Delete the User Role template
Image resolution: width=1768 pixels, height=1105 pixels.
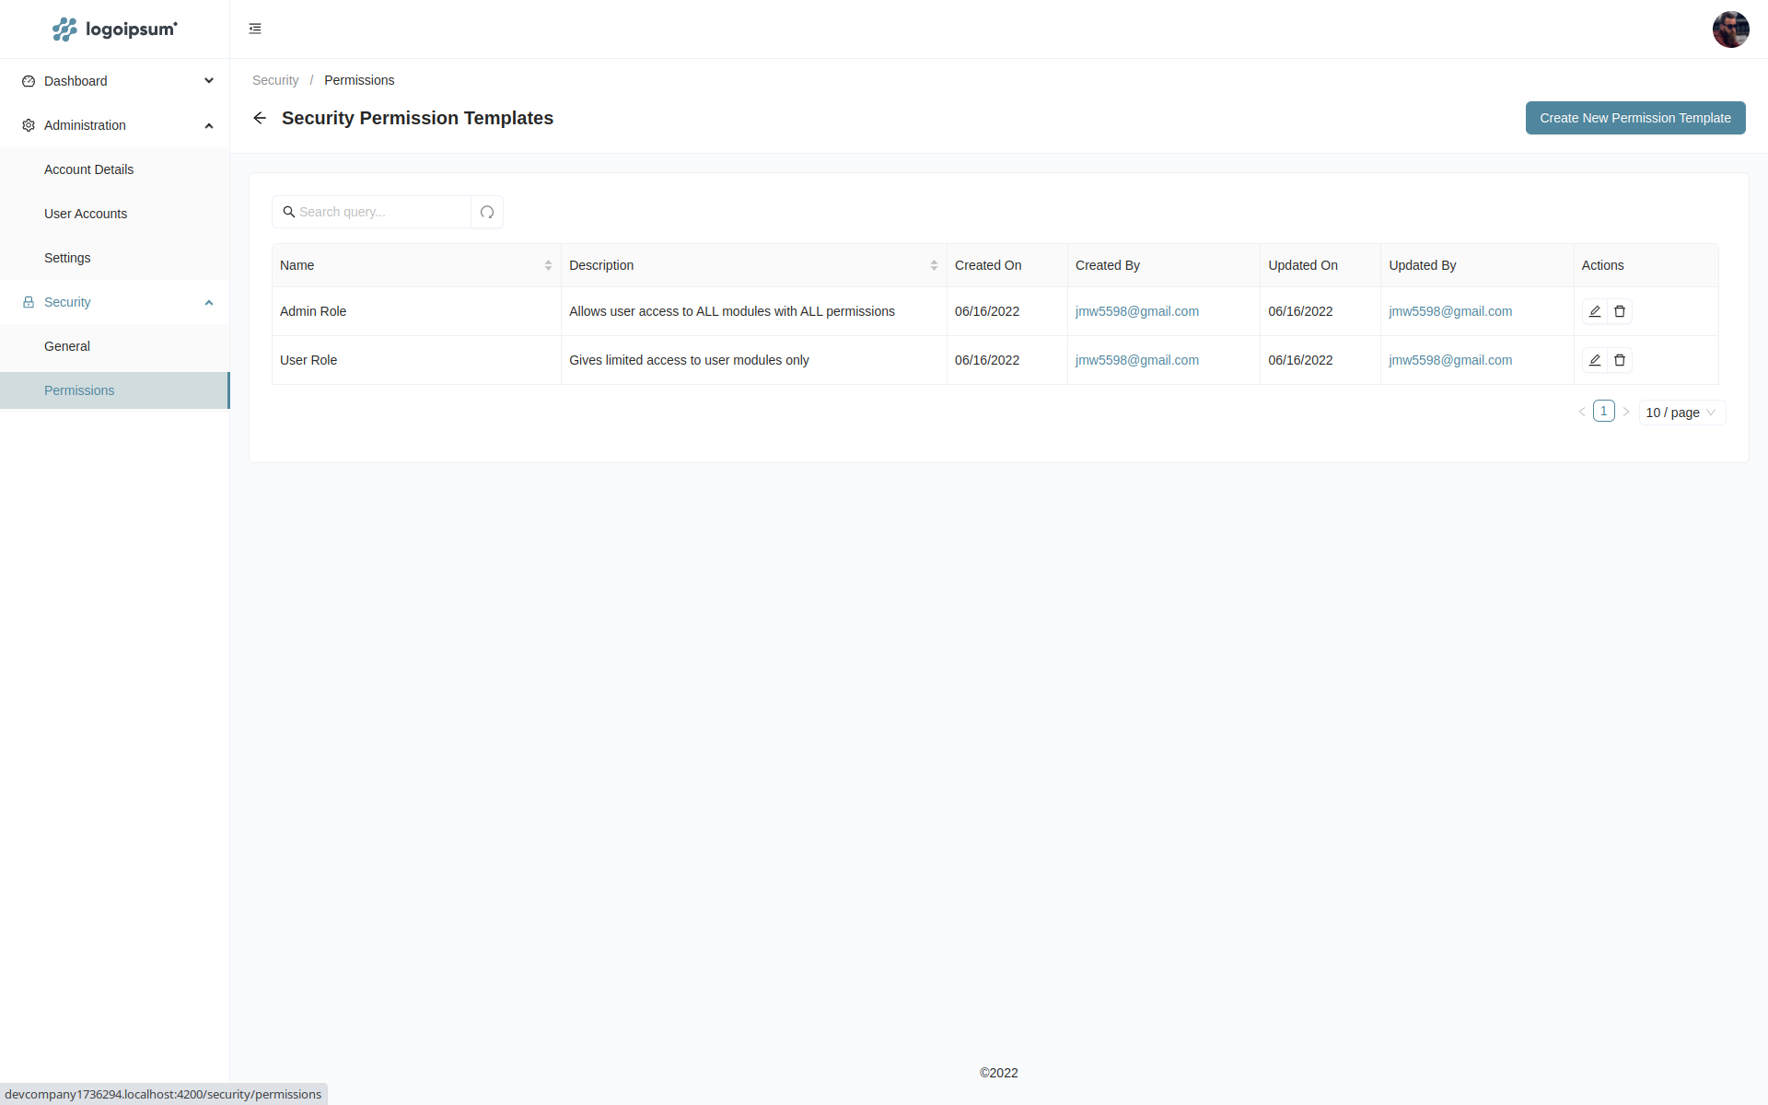1620,360
